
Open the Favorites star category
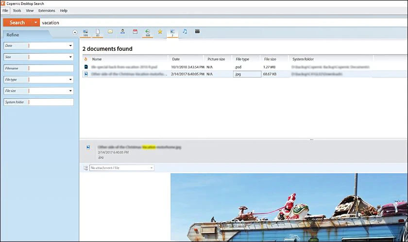(160, 31)
